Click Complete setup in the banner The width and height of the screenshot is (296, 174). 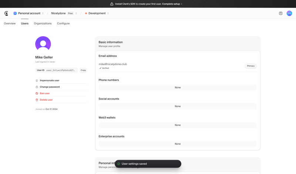(x=172, y=4)
